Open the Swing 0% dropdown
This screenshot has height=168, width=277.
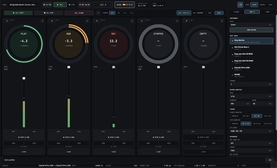[263, 104]
